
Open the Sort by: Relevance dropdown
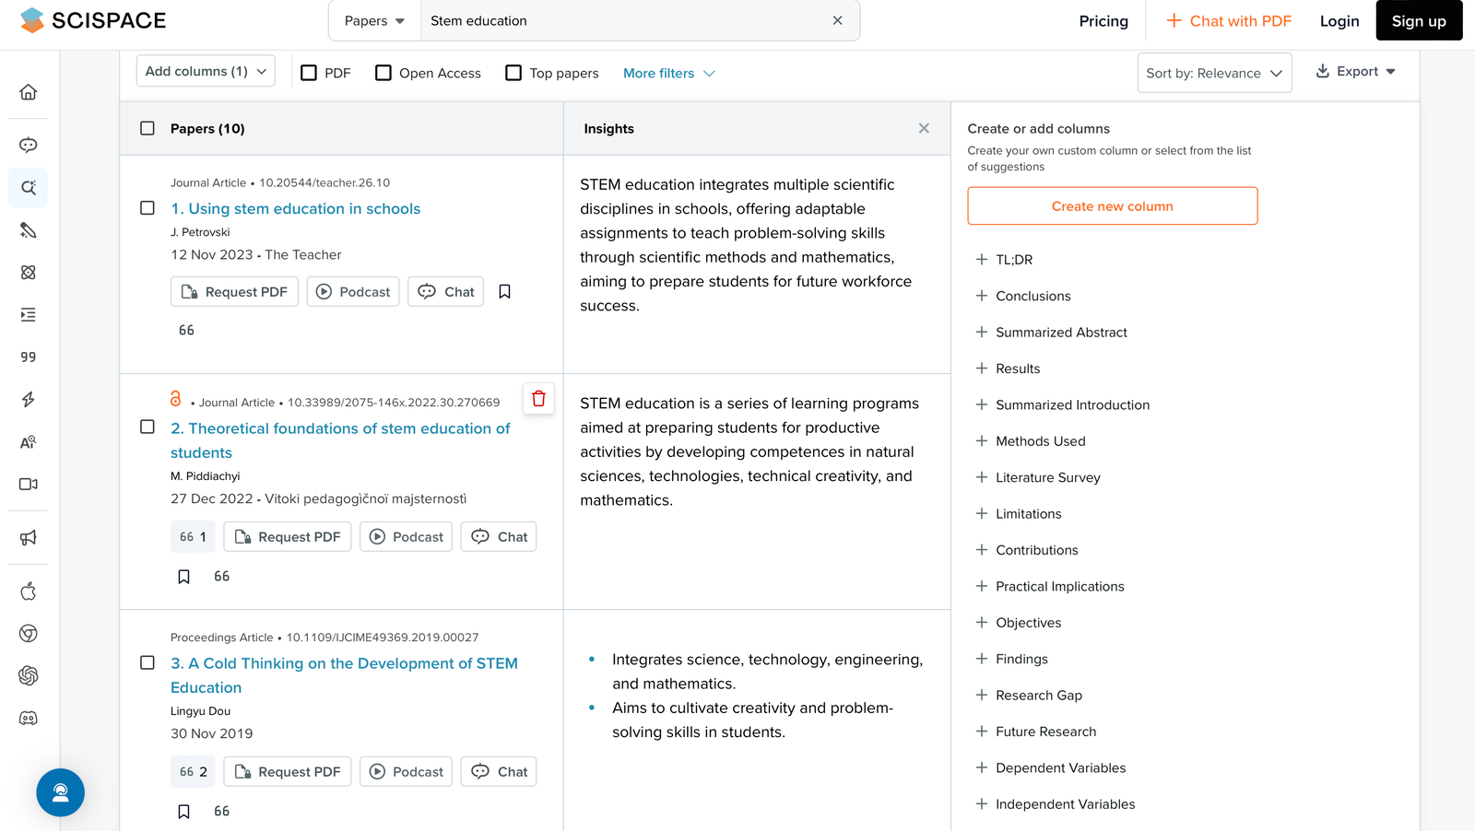pyautogui.click(x=1214, y=73)
